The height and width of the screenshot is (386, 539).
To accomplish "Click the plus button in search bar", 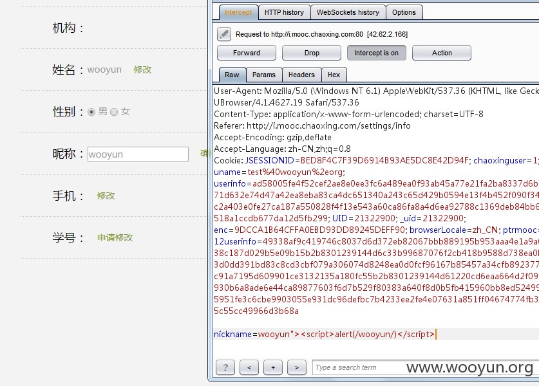I will tap(273, 367).
